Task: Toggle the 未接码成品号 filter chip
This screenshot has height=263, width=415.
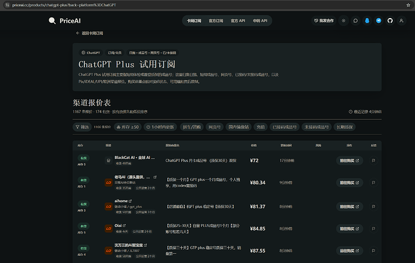Action: tap(316, 127)
